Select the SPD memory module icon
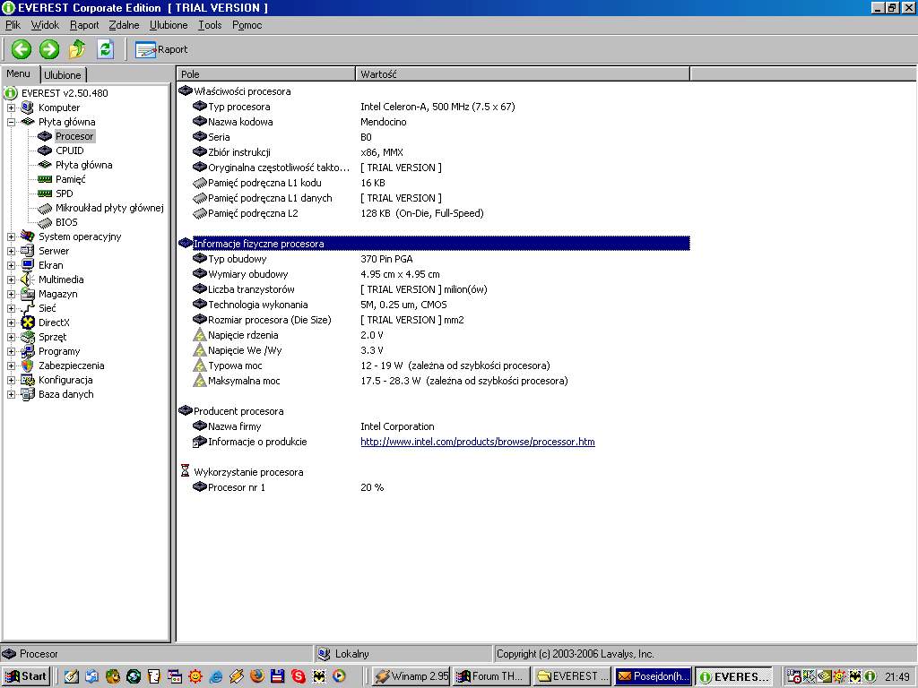The width and height of the screenshot is (918, 688). 45,193
